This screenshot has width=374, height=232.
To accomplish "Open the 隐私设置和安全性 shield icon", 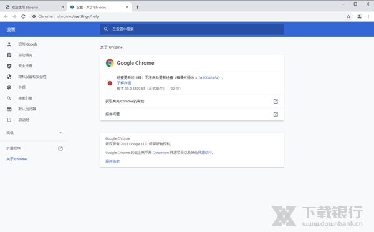I will 9,77.
